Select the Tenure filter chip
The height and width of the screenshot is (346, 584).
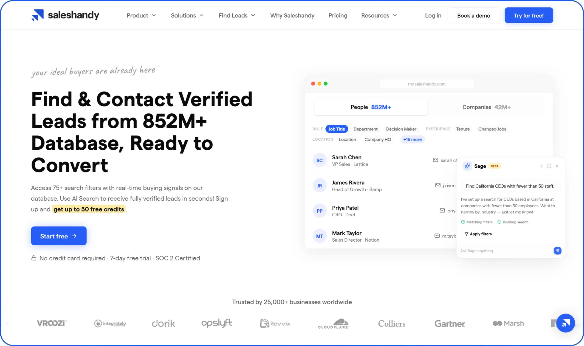463,129
